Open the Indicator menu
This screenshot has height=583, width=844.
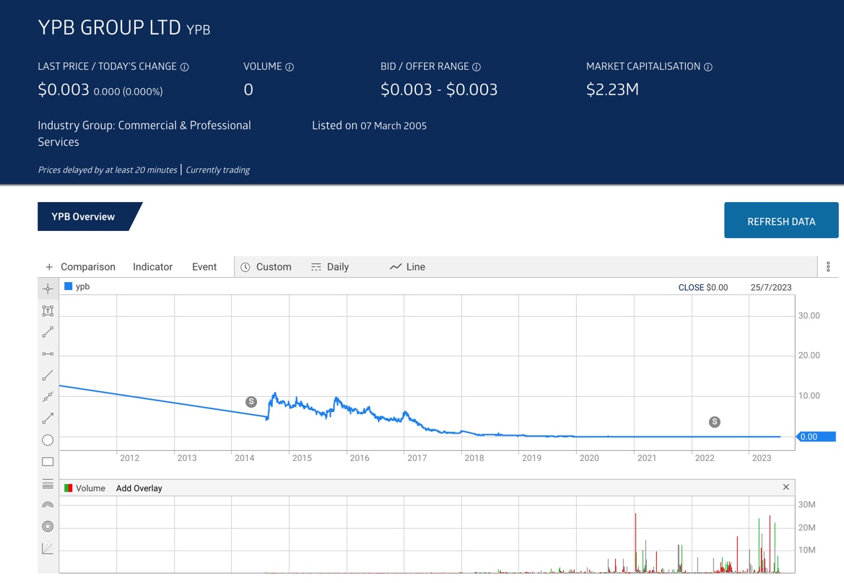[153, 267]
